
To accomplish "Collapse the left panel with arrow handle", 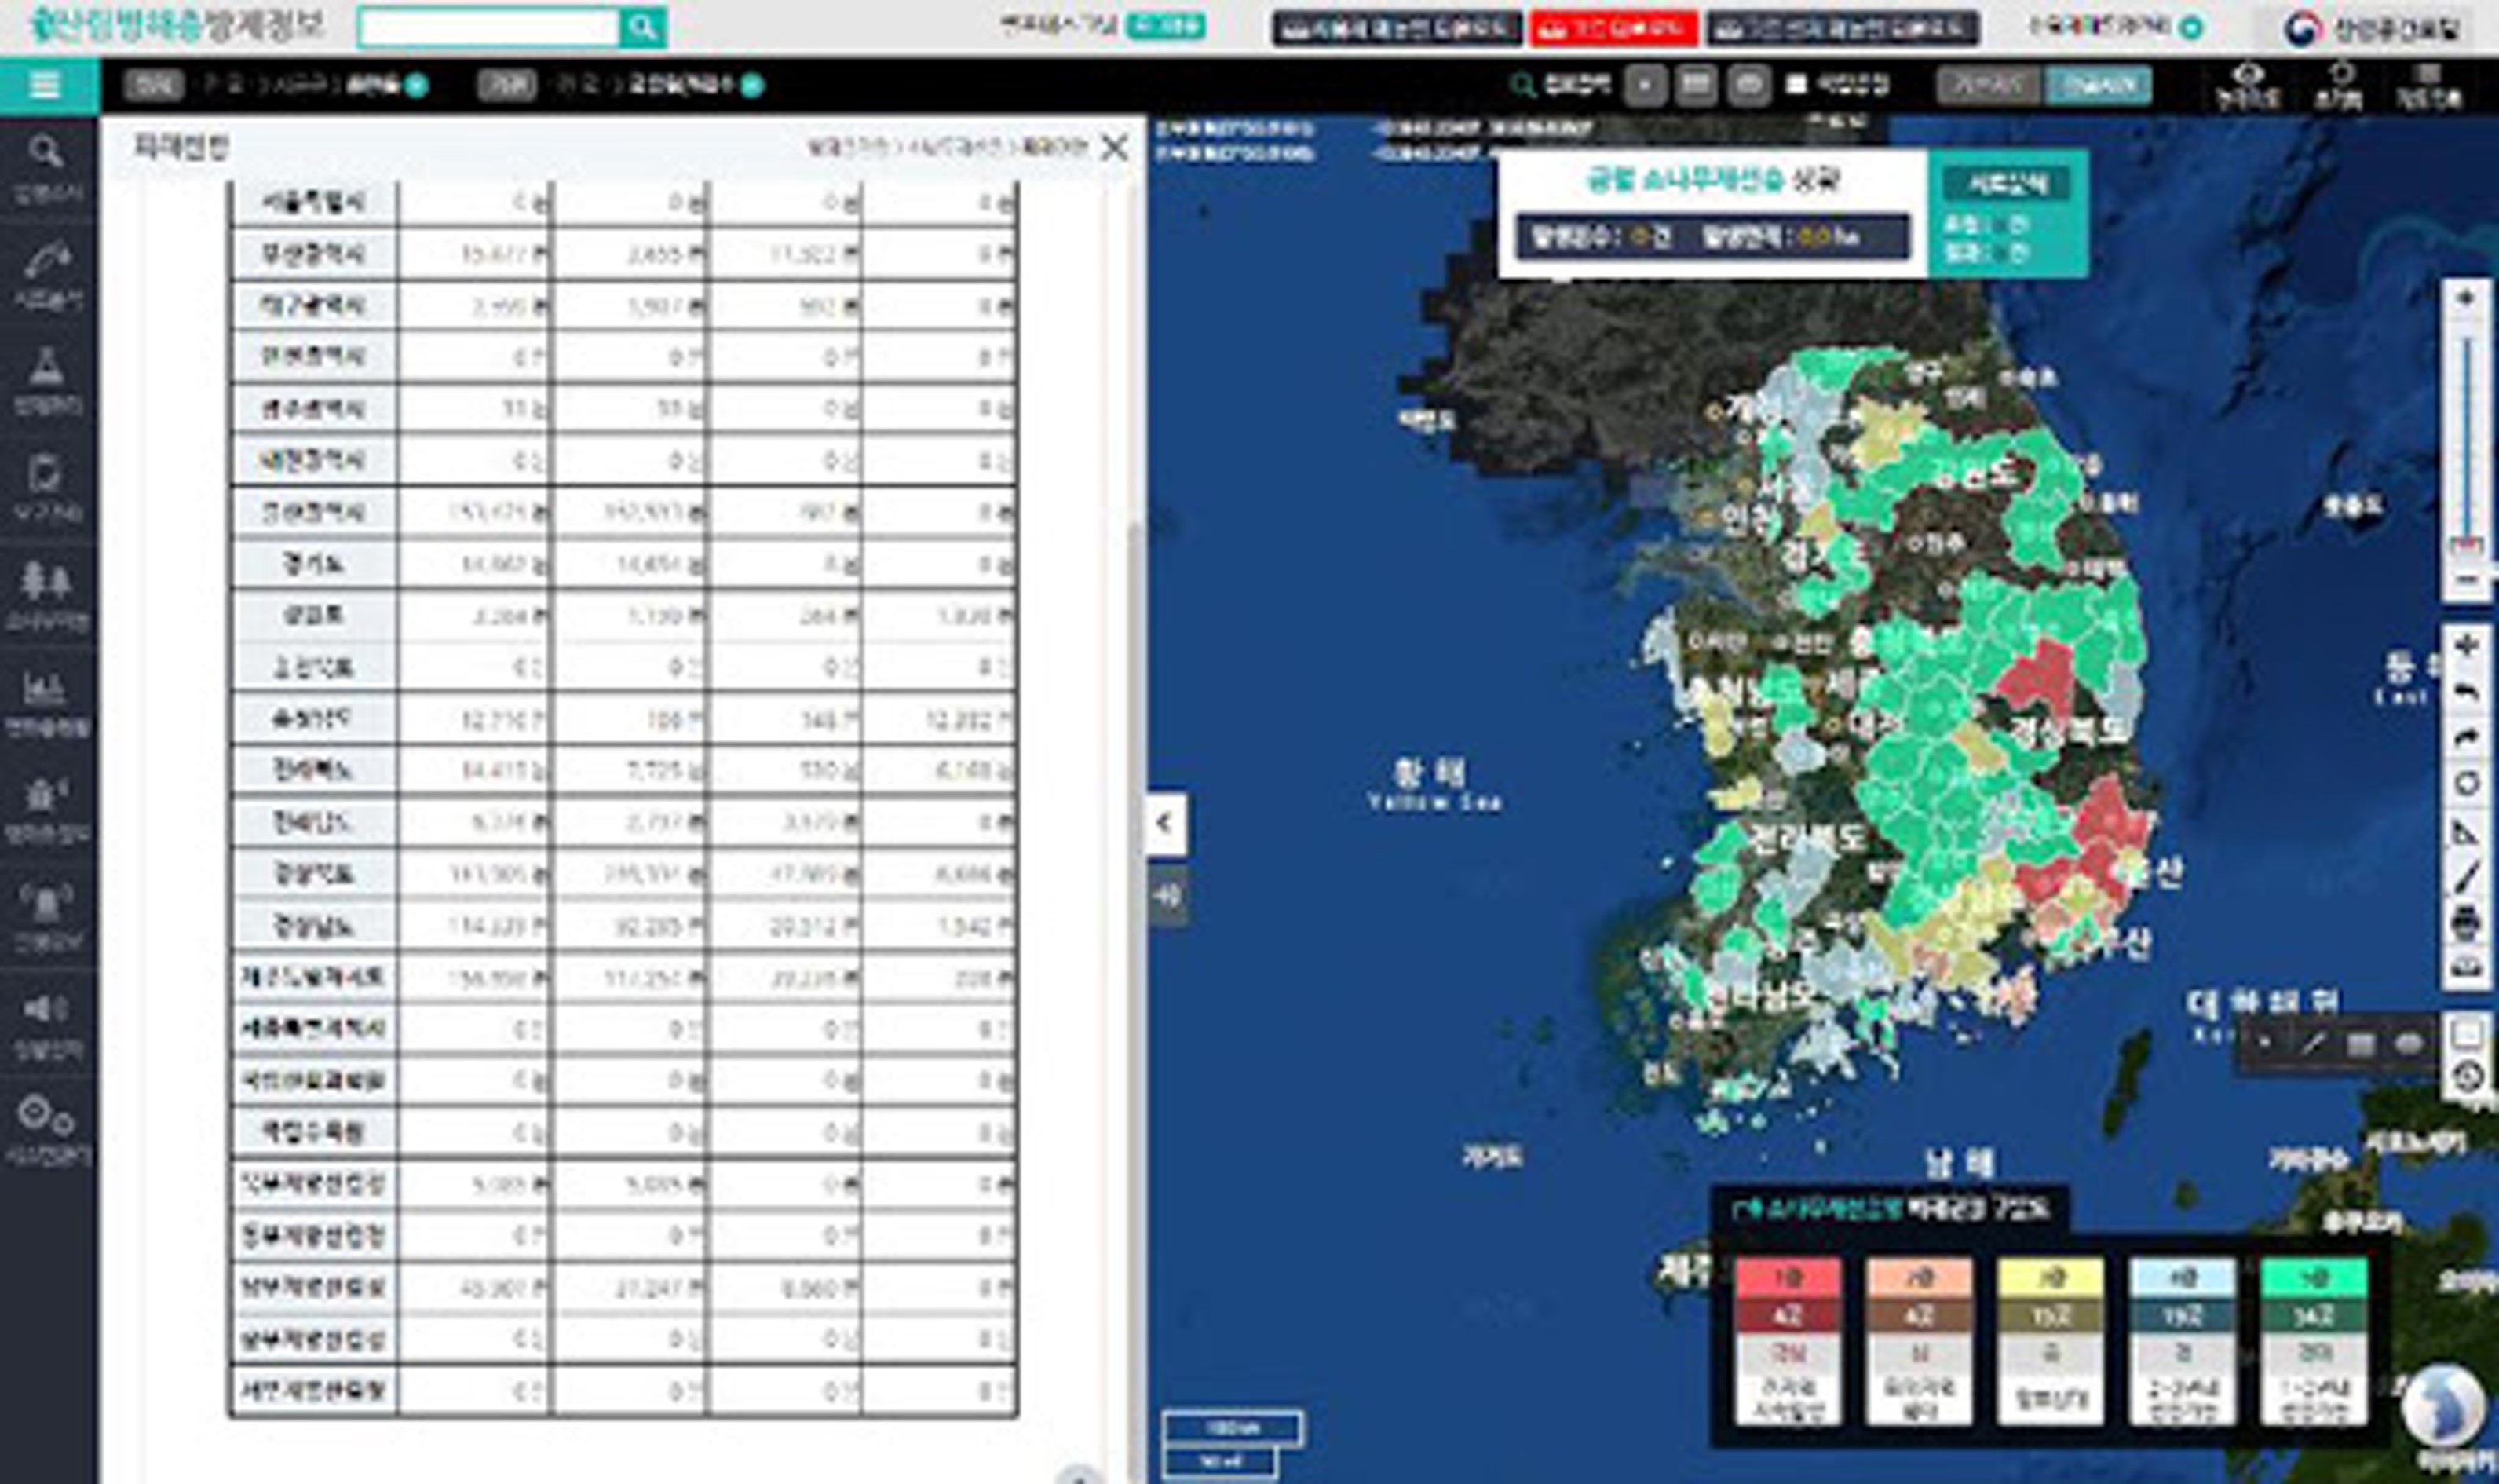I will (x=1164, y=824).
